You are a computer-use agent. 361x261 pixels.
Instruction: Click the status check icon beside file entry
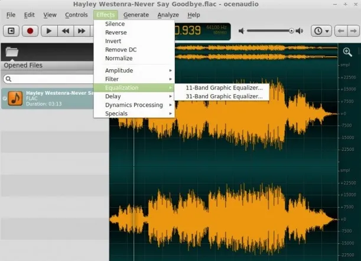tap(5, 98)
